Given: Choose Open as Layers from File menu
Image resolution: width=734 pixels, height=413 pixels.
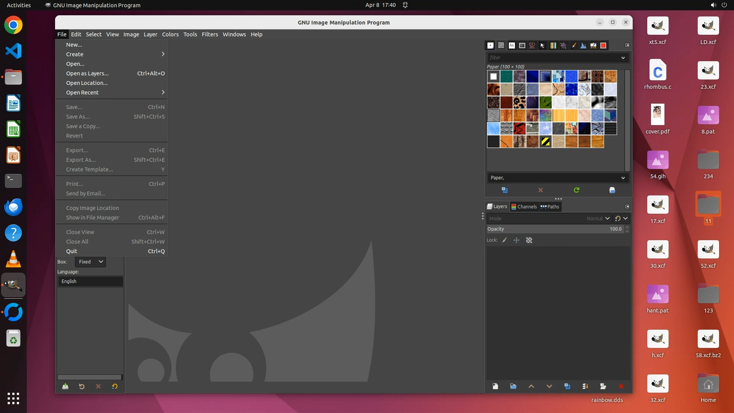Looking at the screenshot, I should click(x=88, y=73).
